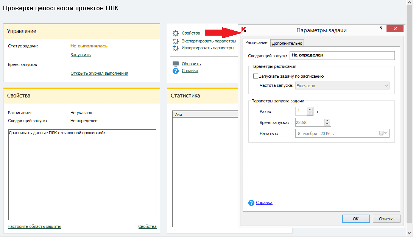Click the blue help icon in the Параметры задачи dialog

click(251, 203)
